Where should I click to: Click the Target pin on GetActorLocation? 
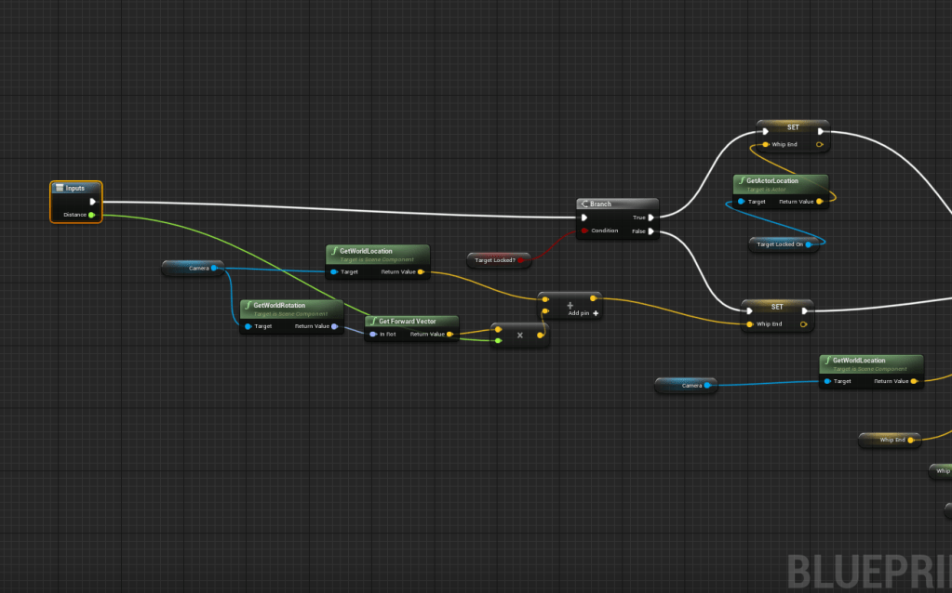(741, 201)
